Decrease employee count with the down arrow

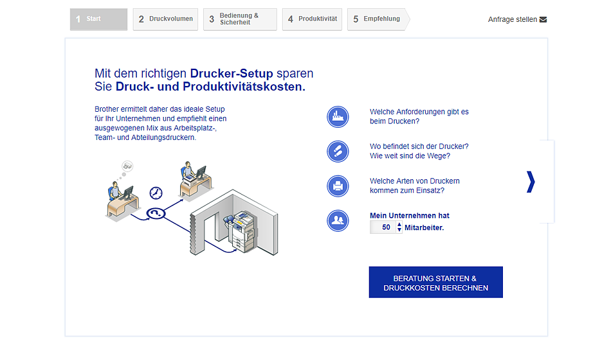tap(399, 230)
